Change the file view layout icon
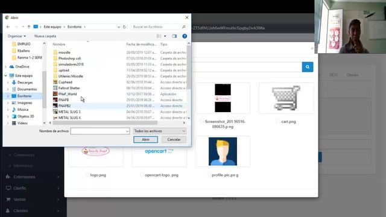This screenshot has width=386, height=217. pyautogui.click(x=159, y=36)
